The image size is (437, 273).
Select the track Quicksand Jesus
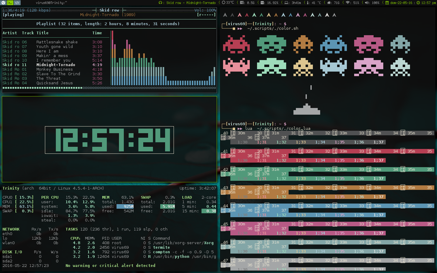(55, 83)
